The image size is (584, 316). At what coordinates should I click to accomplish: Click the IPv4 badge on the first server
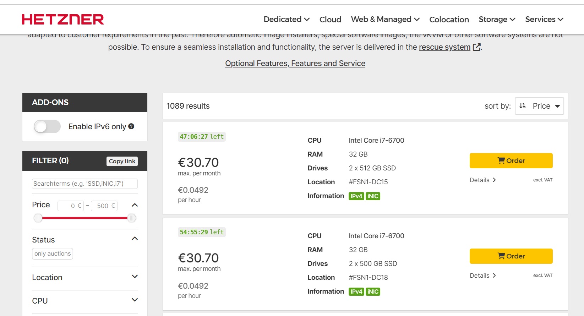click(x=356, y=196)
